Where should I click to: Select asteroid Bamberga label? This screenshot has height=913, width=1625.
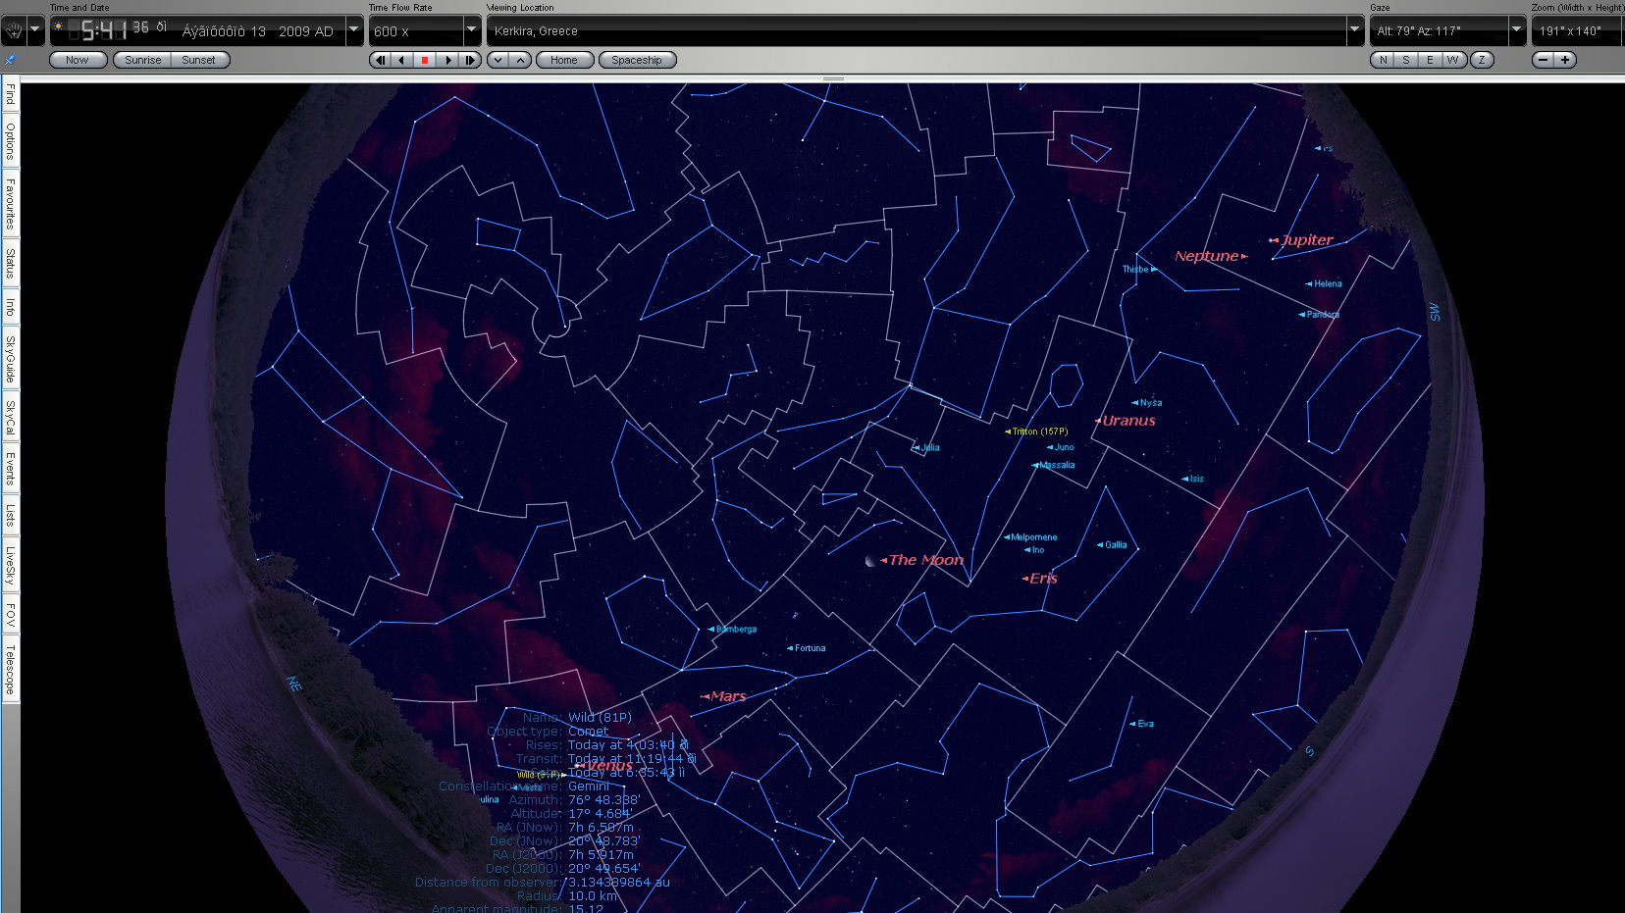736,630
